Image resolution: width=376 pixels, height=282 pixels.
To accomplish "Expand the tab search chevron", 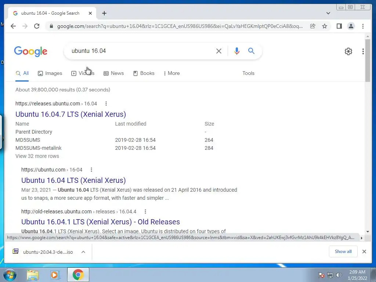I will 328,13.
